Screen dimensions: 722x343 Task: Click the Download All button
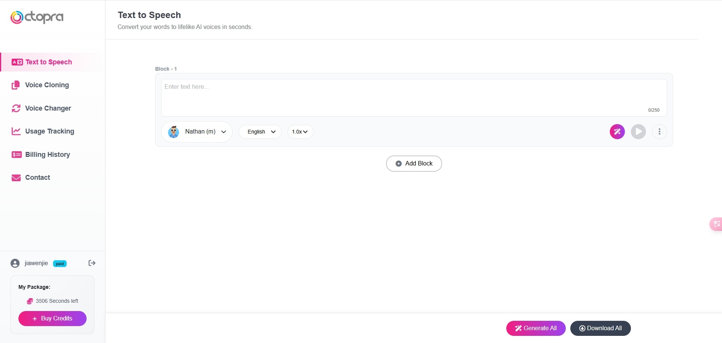click(x=600, y=328)
